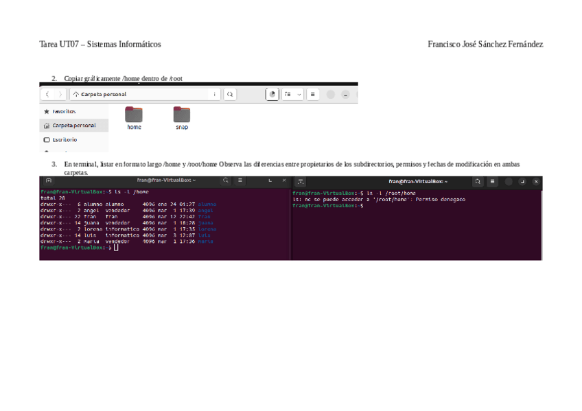The image size is (582, 411).
Task: Click the search icon in file manager
Action: pyautogui.click(x=231, y=95)
